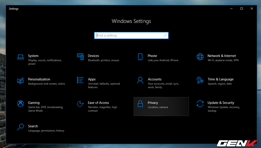261x148 pixels.
Task: Close the Settings window
Action: 252,9
